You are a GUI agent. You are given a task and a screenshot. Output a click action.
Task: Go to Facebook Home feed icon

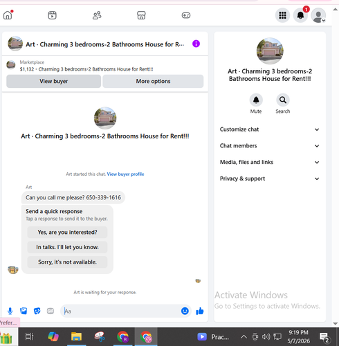[x=8, y=15]
